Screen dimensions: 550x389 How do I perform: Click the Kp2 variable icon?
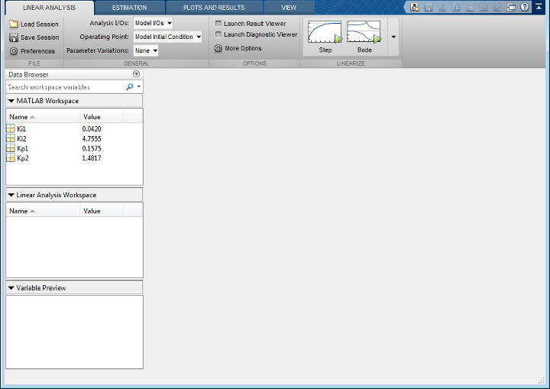(11, 158)
